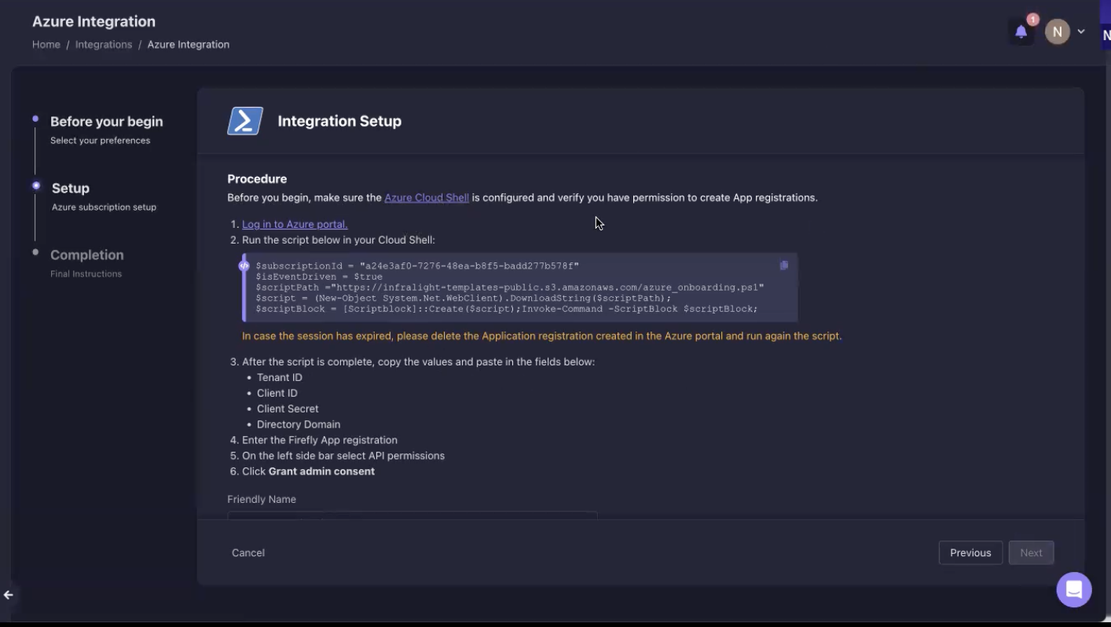Click the $isEventDriven script line

click(x=319, y=277)
